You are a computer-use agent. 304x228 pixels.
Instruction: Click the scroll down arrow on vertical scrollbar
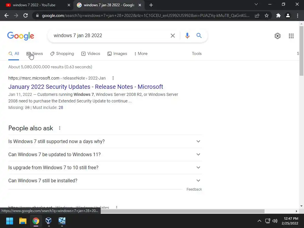(301, 206)
